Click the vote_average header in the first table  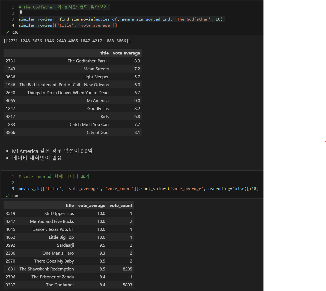tap(126, 53)
